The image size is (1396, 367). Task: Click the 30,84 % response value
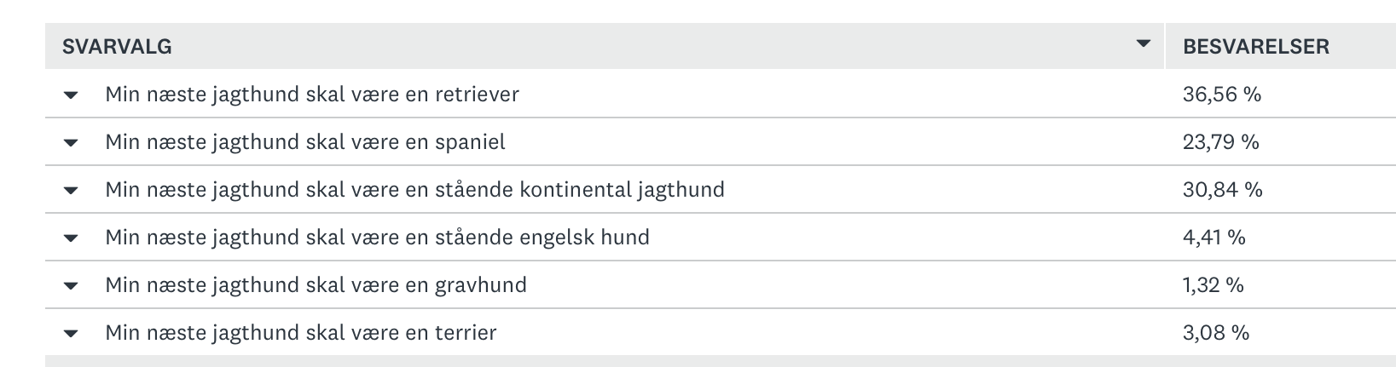[1222, 190]
